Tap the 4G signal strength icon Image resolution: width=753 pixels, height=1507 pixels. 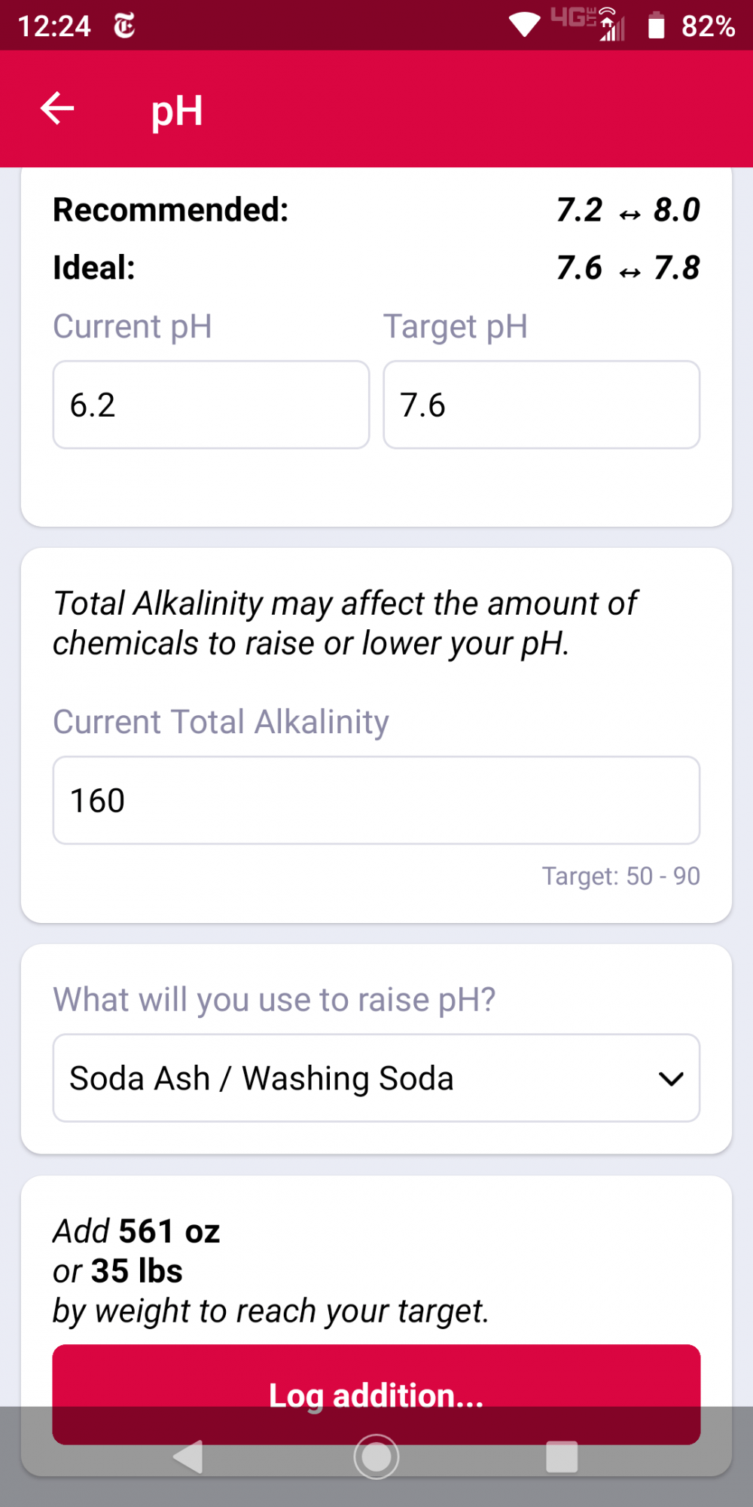pos(588,24)
